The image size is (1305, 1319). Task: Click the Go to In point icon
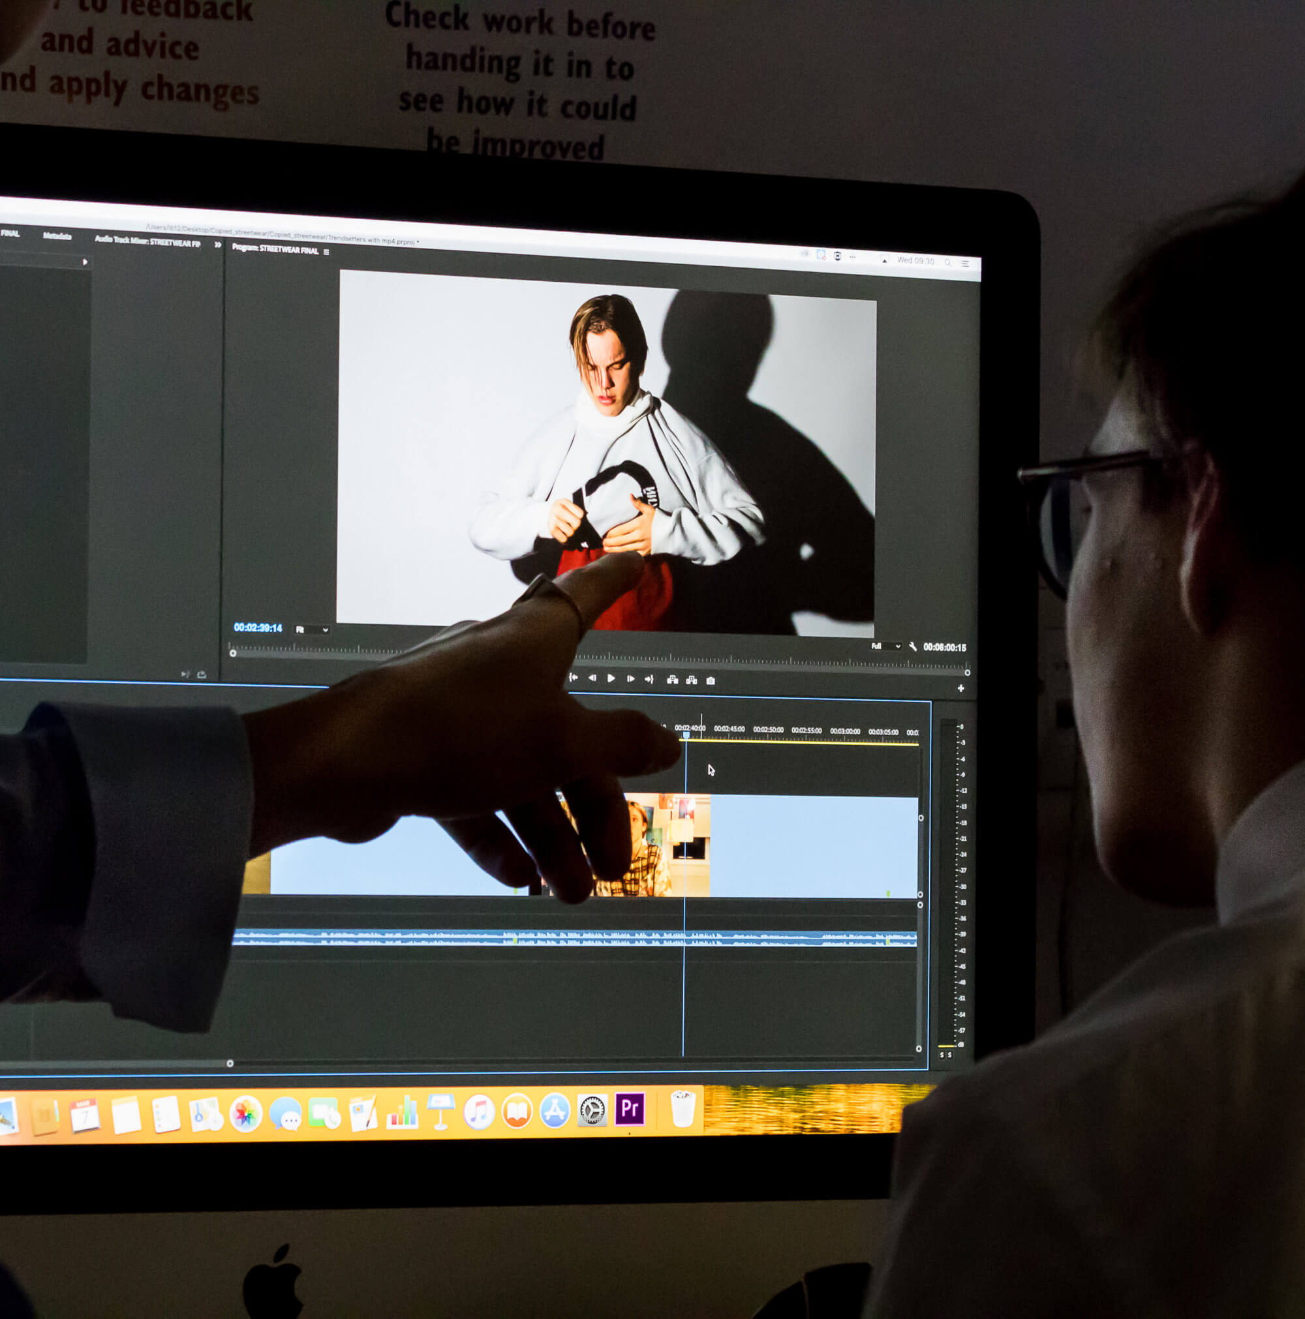(x=574, y=677)
